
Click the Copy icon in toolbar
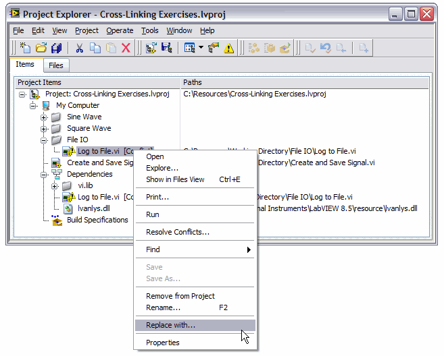95,48
